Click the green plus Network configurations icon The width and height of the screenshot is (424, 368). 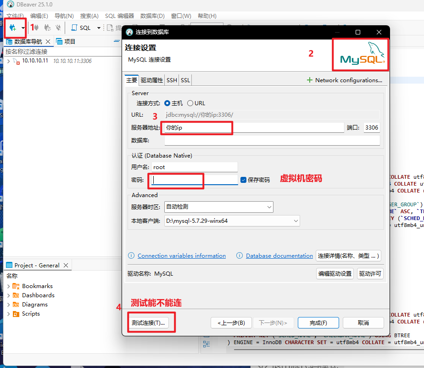(x=310, y=80)
